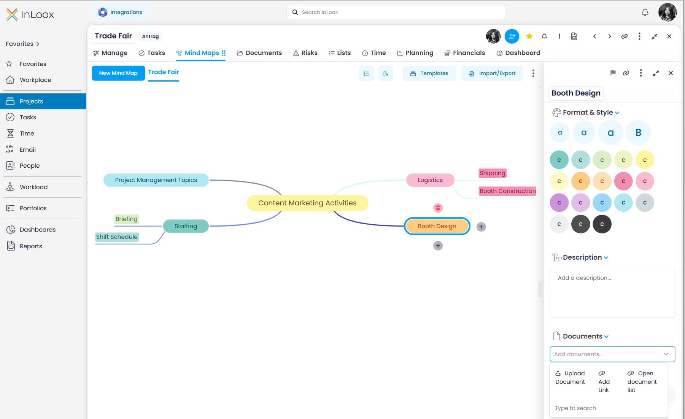Open Import/Export options
The width and height of the screenshot is (685, 419).
(x=492, y=73)
